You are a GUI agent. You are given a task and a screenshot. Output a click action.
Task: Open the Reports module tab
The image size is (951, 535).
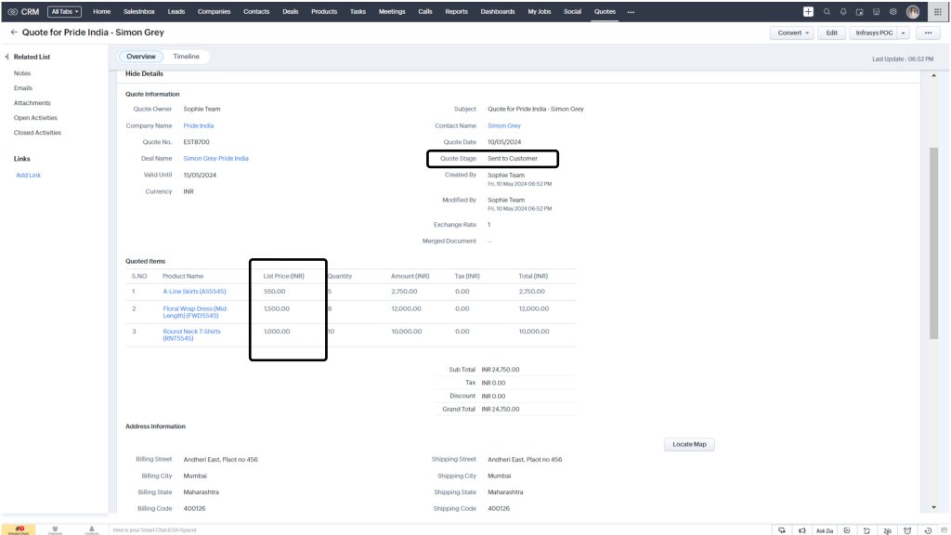click(x=456, y=11)
